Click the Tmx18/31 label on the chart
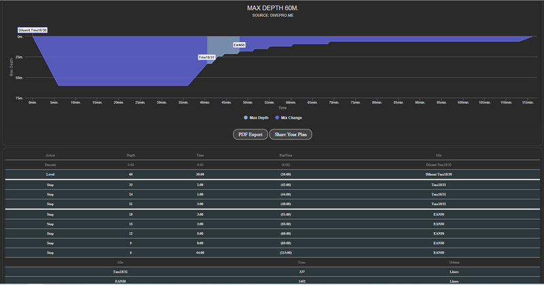This screenshot has width=544, height=285. pos(207,58)
